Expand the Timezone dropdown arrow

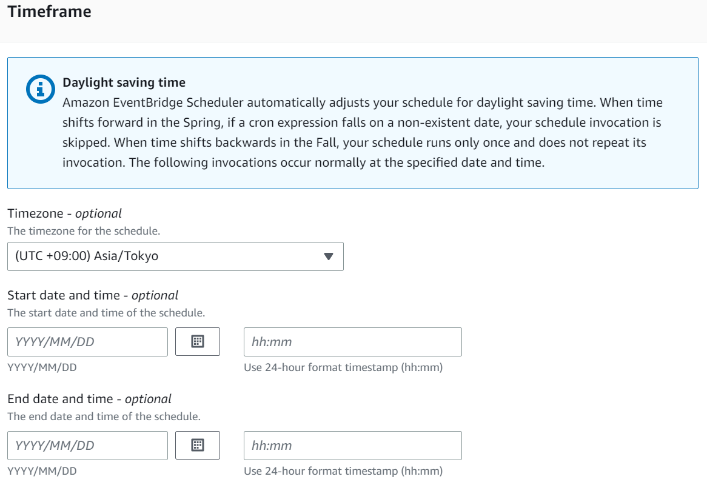pyautogui.click(x=329, y=256)
